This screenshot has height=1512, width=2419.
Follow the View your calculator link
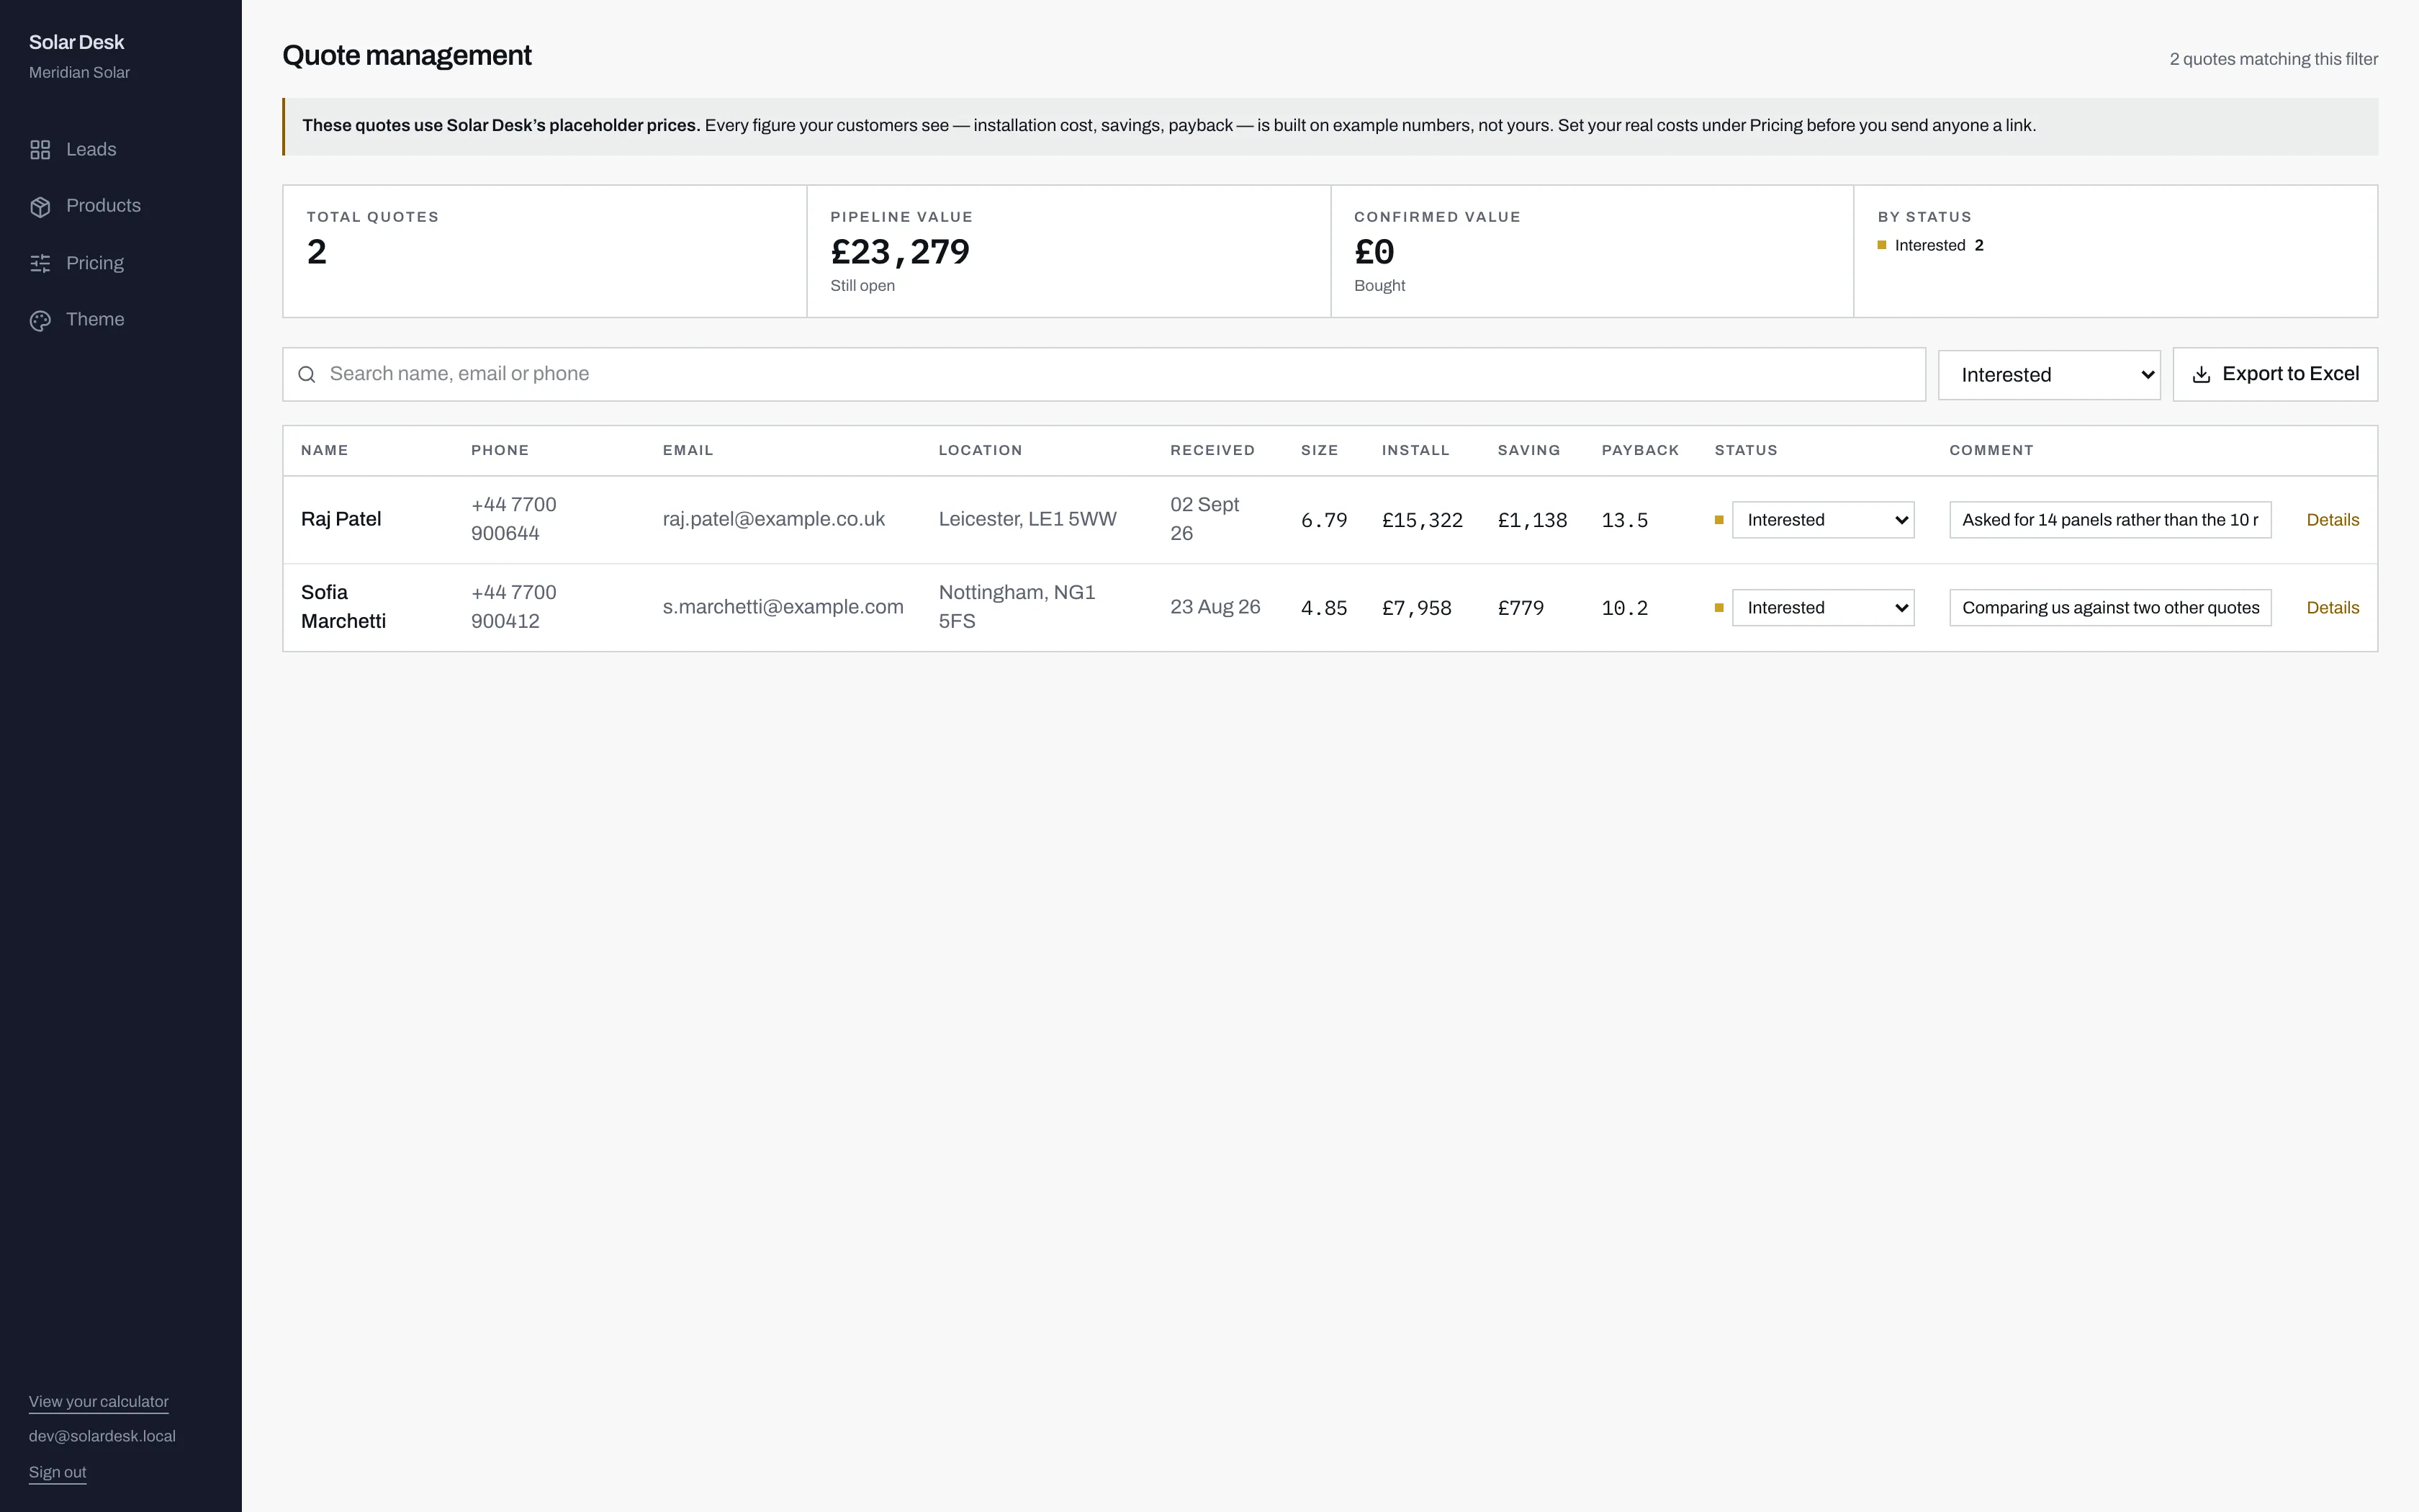tap(99, 1401)
